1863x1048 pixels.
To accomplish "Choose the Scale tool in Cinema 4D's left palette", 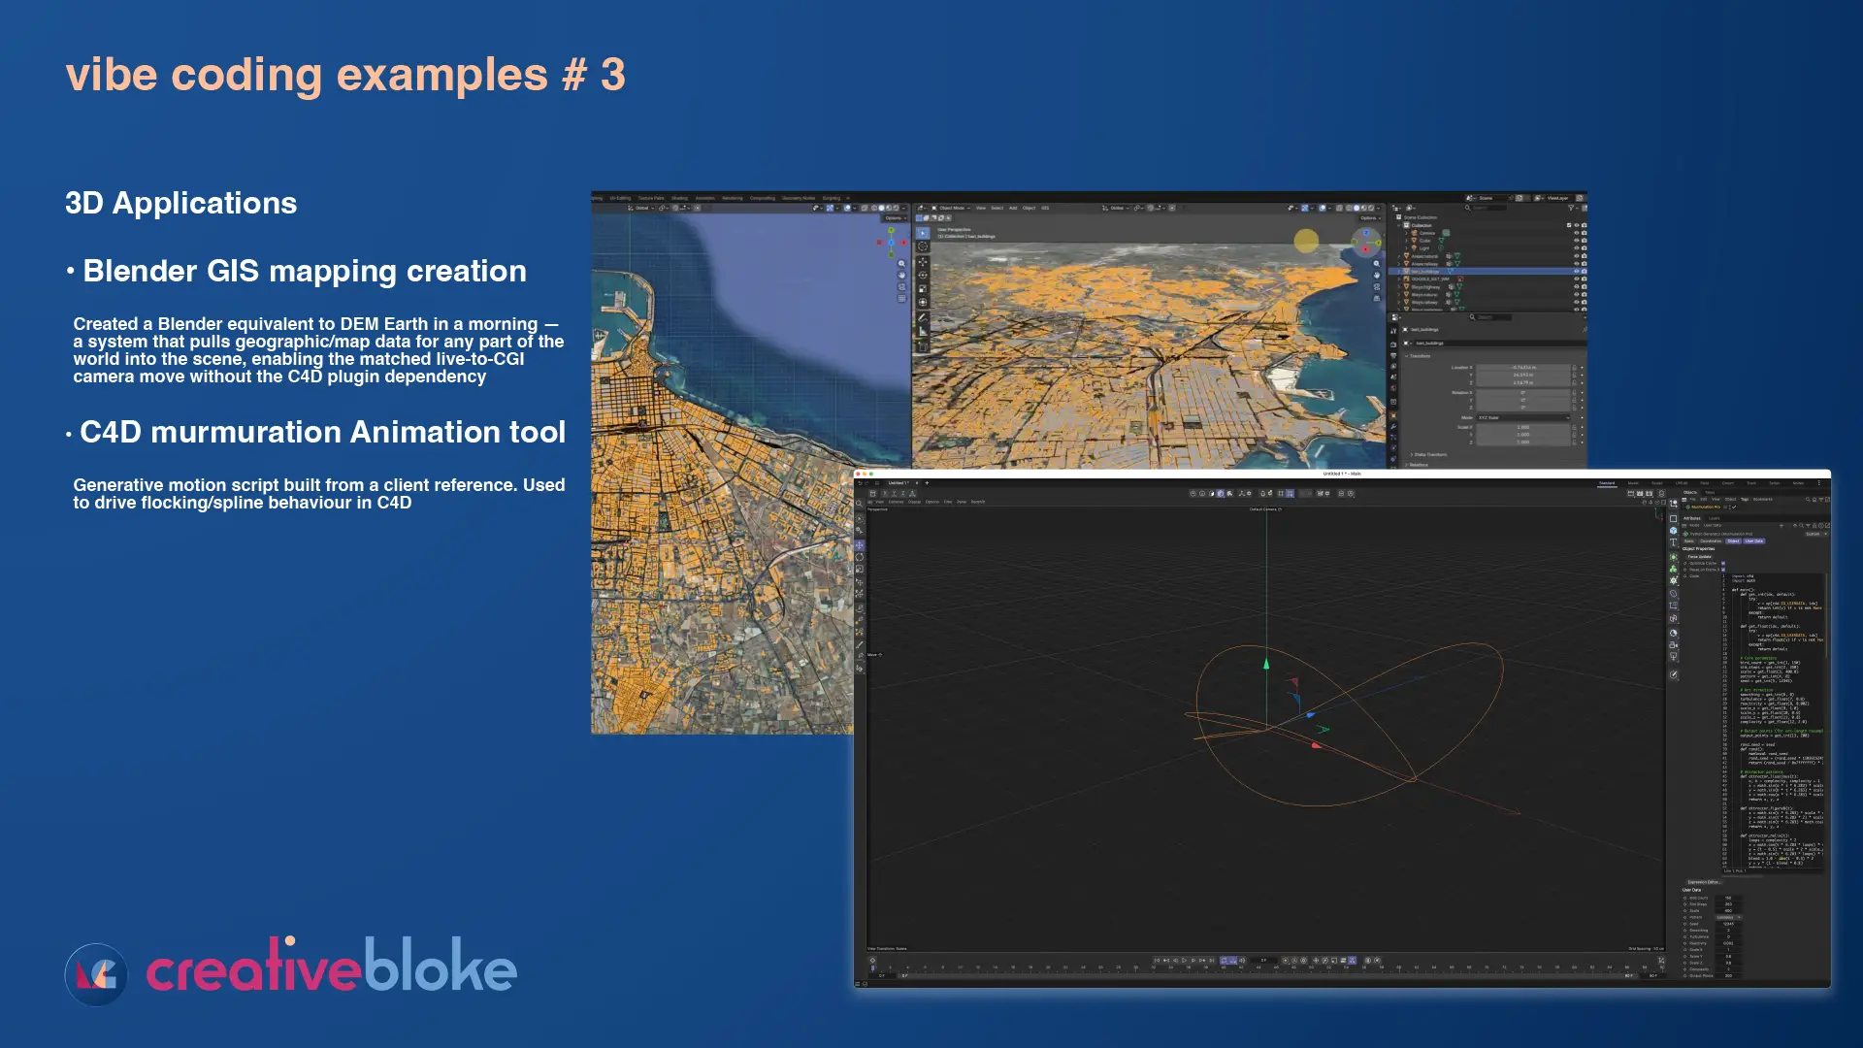I will (x=860, y=571).
